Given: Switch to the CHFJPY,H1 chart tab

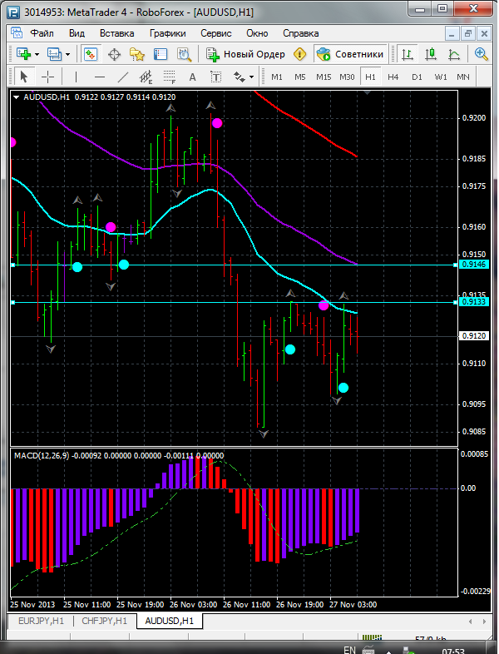Looking at the screenshot, I should click(104, 621).
